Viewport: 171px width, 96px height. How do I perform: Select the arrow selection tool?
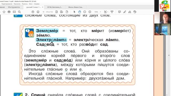click(x=74, y=12)
